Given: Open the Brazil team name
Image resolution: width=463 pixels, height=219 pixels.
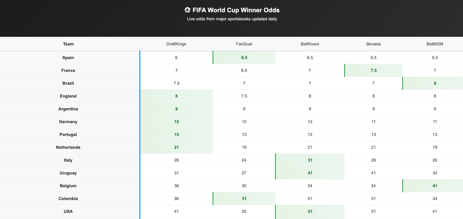Looking at the screenshot, I should [x=68, y=83].
